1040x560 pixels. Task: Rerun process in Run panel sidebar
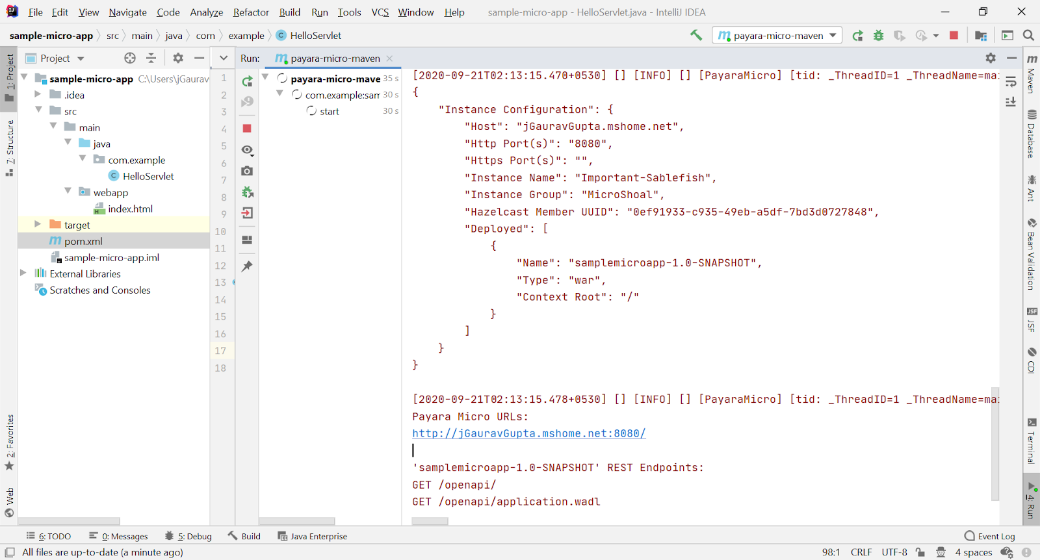point(247,81)
